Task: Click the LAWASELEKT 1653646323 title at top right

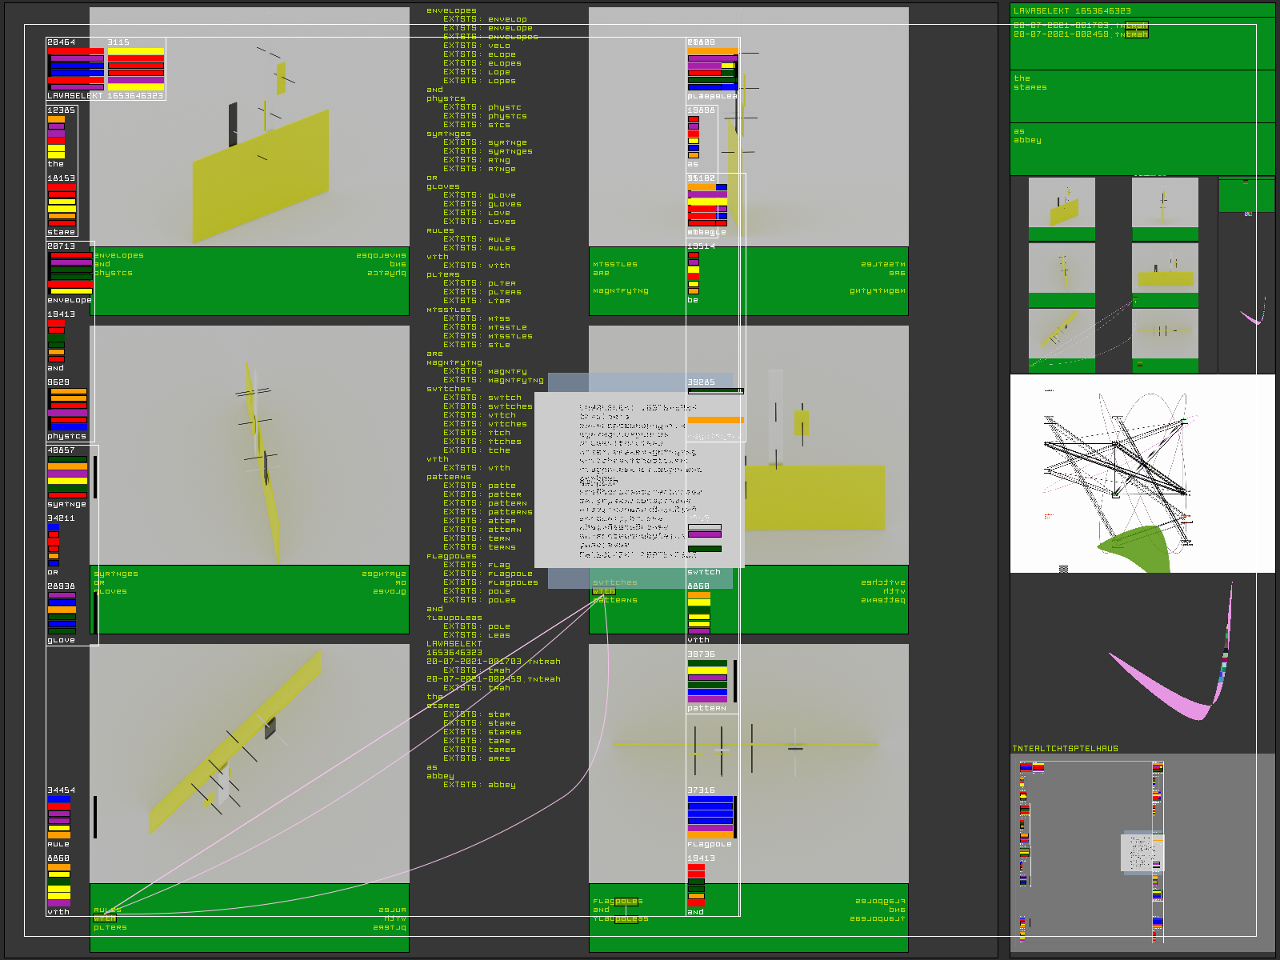Action: click(x=1072, y=11)
